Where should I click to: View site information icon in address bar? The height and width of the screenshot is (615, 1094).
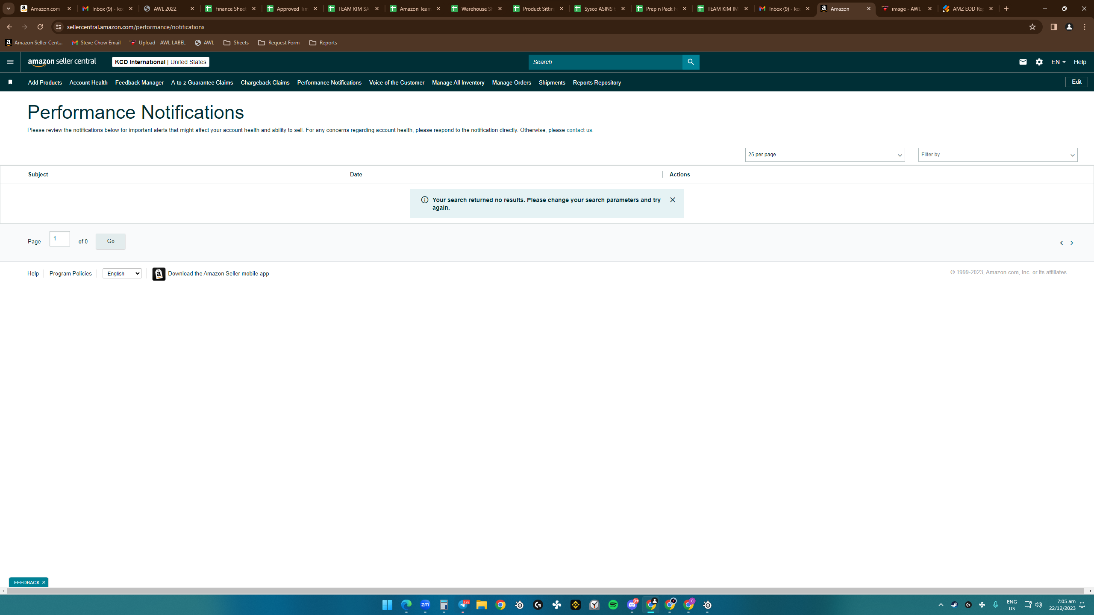[x=59, y=27]
